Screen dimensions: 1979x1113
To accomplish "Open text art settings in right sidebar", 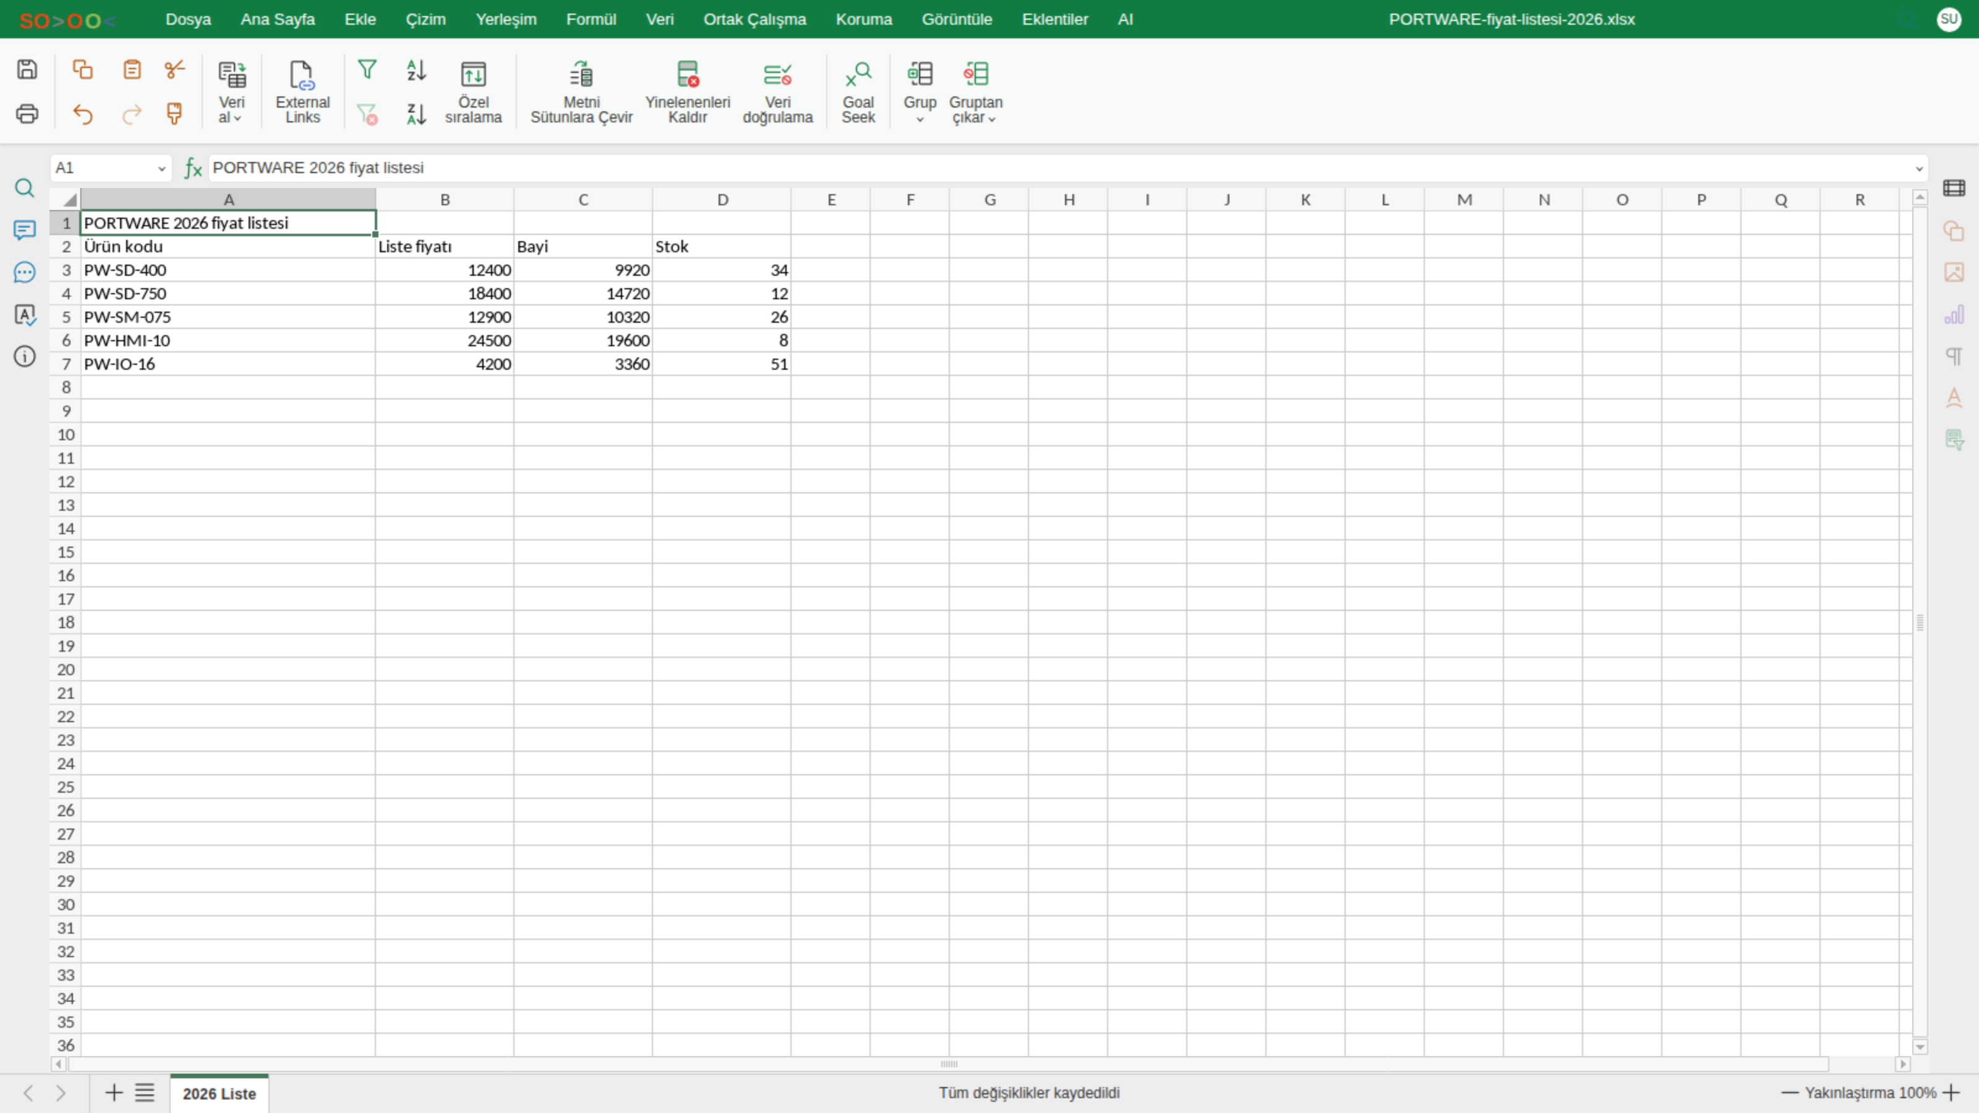I will click(1954, 398).
